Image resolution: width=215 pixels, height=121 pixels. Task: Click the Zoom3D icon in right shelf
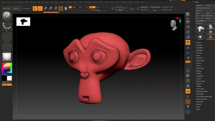coord(188,81)
